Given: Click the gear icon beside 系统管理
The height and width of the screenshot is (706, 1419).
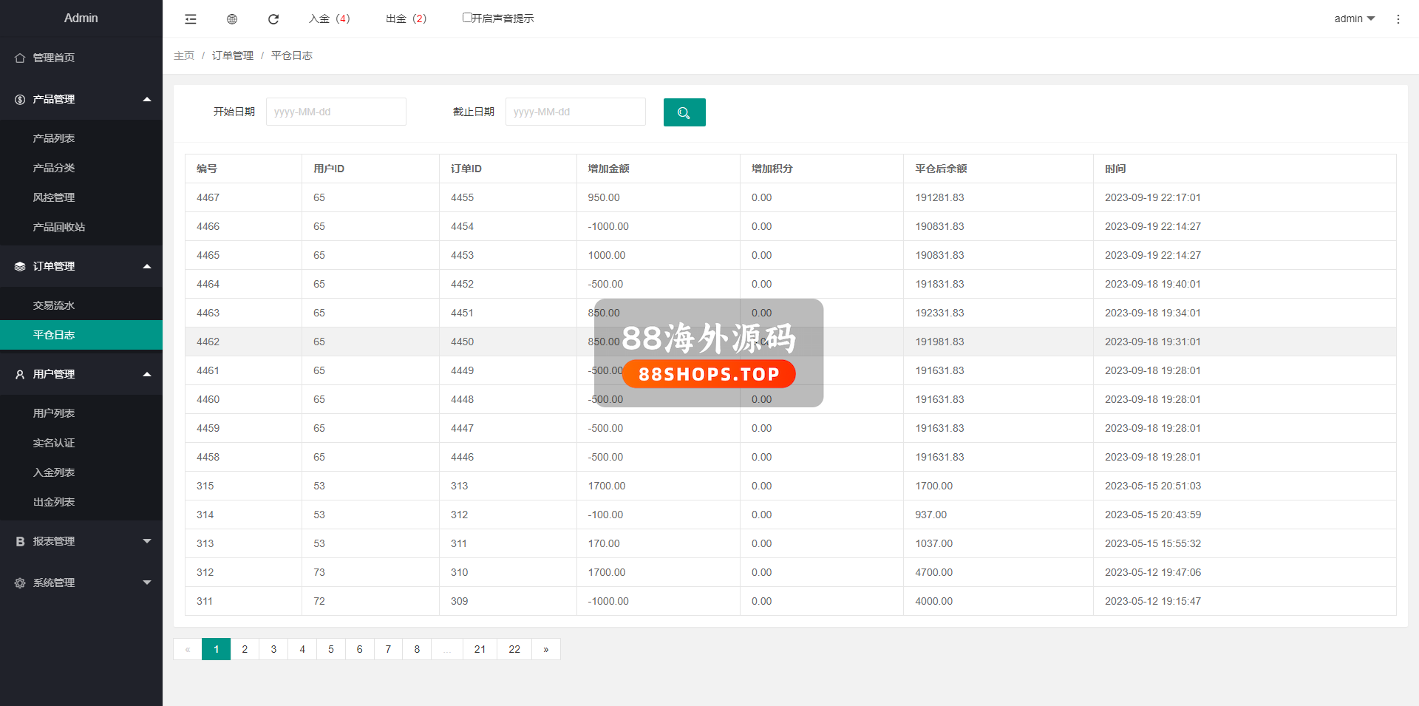Looking at the screenshot, I should pos(20,583).
